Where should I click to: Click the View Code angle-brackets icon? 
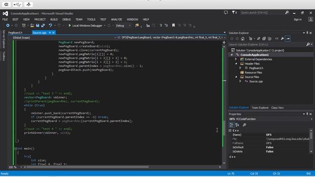click(x=277, y=38)
